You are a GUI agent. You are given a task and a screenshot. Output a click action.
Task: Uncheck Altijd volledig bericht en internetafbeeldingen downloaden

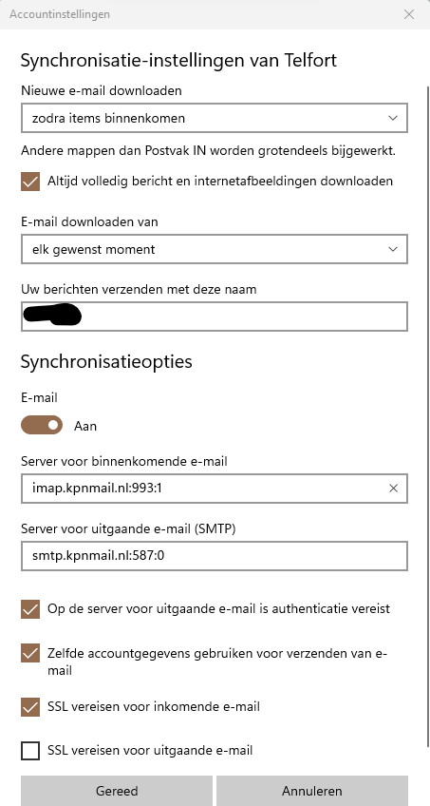(x=30, y=182)
